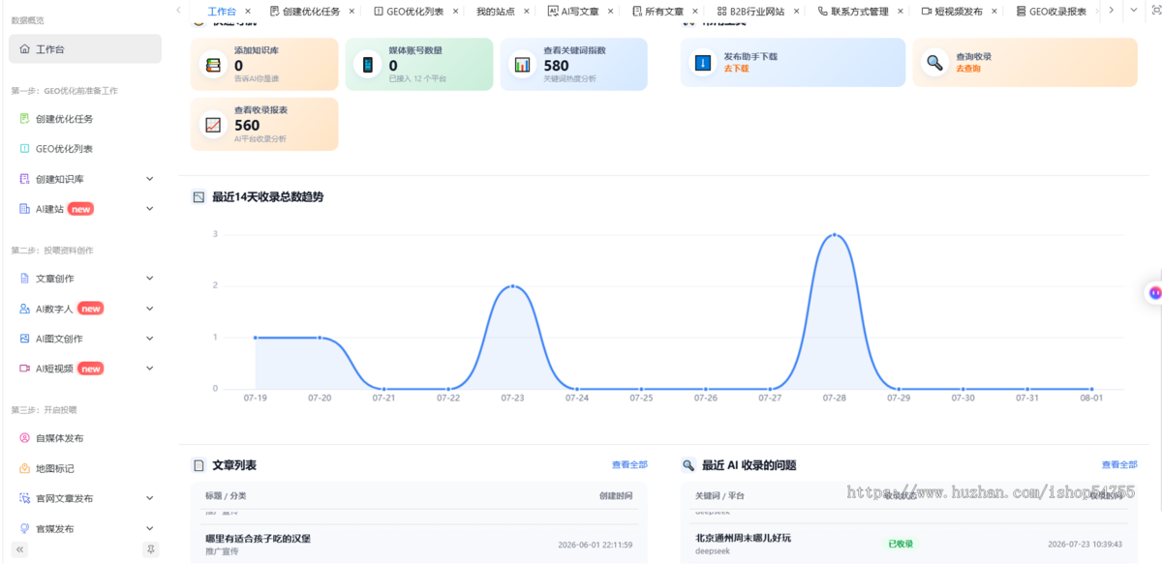The height and width of the screenshot is (564, 1162).
Task: Collapse sidebar with double-chevron icon
Action: [x=20, y=549]
